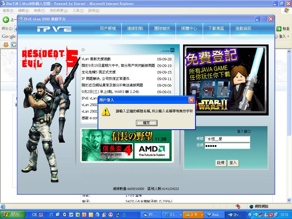This screenshot has width=292, height=219.
Task: Click the 帳號 username input field
Action: pos(227,139)
